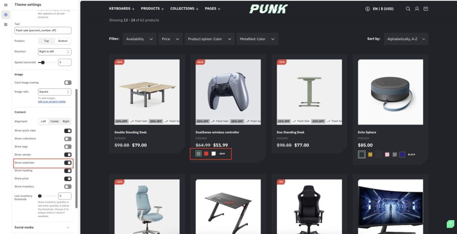The height and width of the screenshot is (234, 457).
Task: Enable Show collections toggle
Action: pyautogui.click(x=68, y=139)
